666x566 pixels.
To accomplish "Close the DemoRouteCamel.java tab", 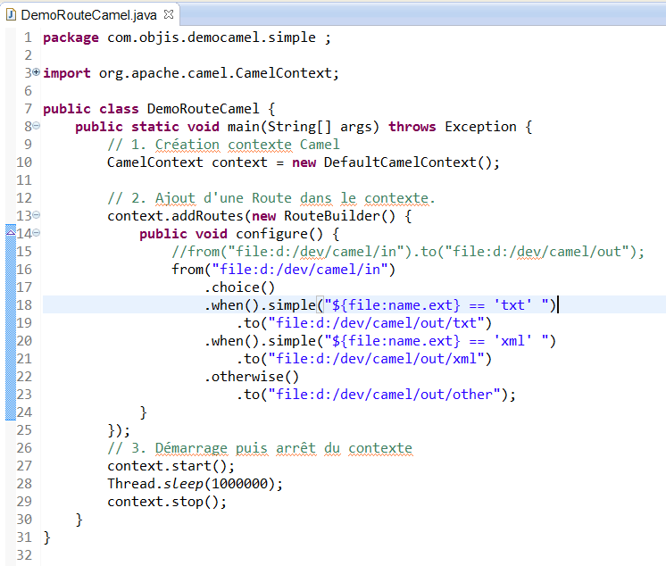I will [169, 14].
